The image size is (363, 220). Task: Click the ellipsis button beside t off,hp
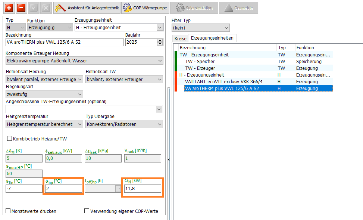[118, 189]
